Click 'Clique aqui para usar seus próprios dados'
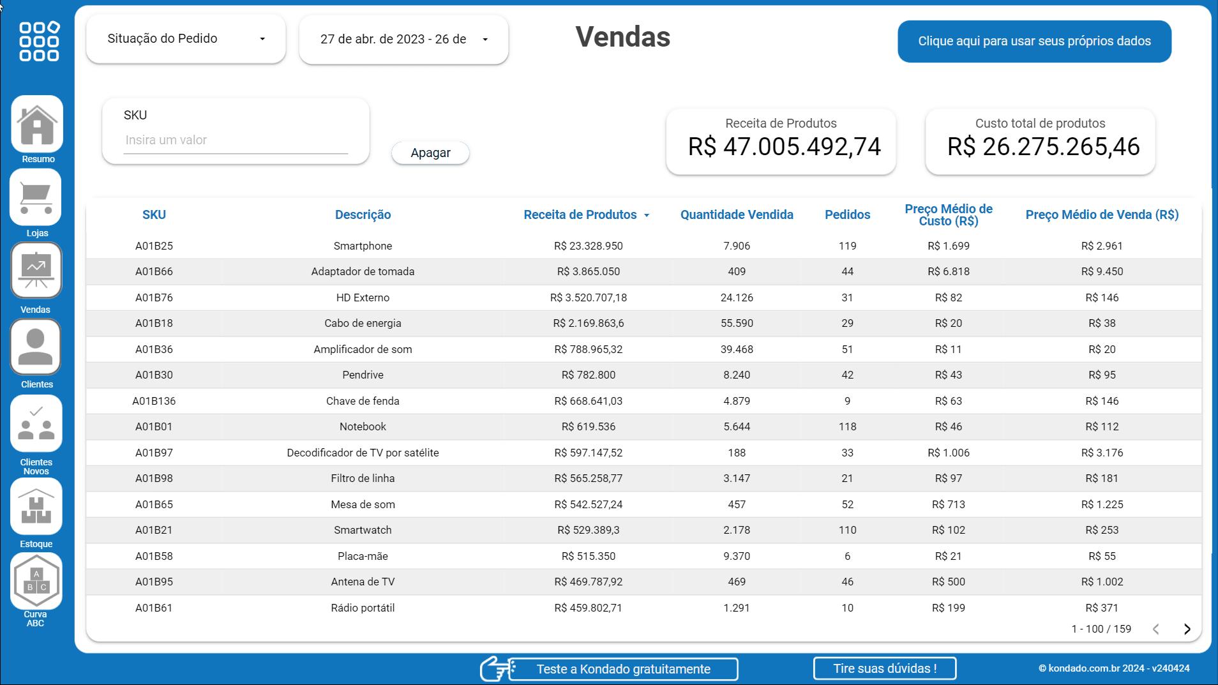This screenshot has height=685, width=1218. pyautogui.click(x=1034, y=41)
